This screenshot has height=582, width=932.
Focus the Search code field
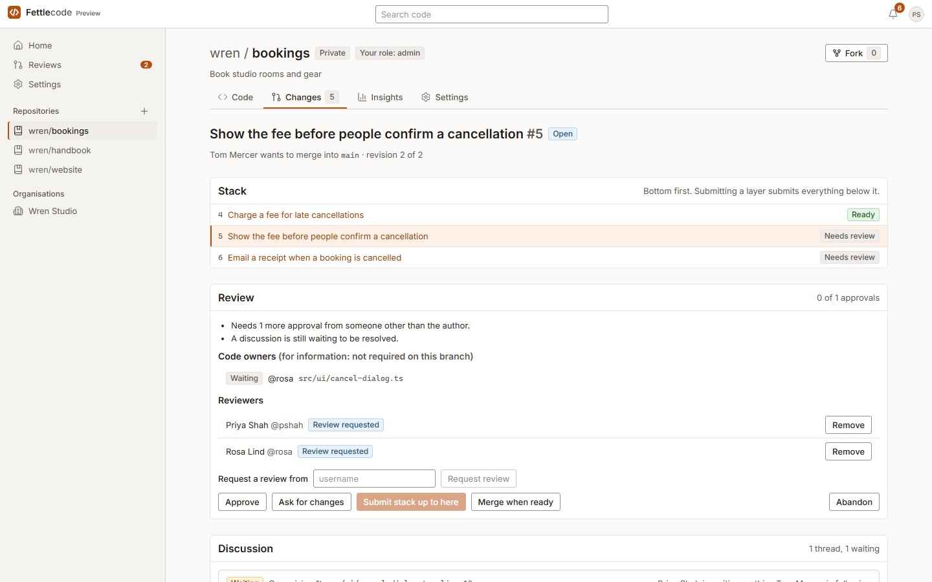click(492, 14)
